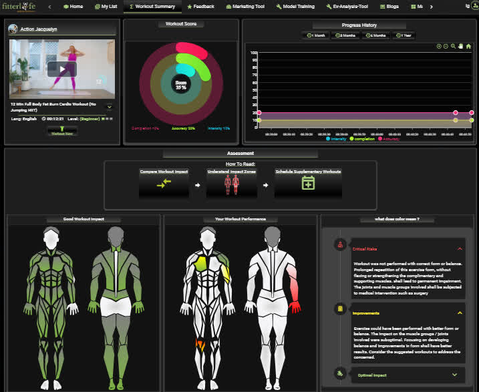Expand the workout title details chevron
The image size is (479, 392).
coord(110,107)
